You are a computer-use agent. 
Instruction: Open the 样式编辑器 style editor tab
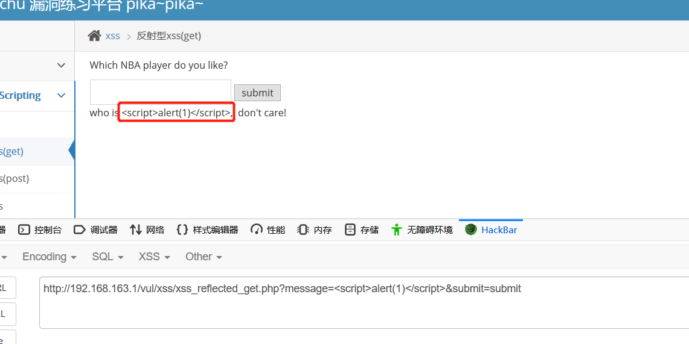[207, 230]
